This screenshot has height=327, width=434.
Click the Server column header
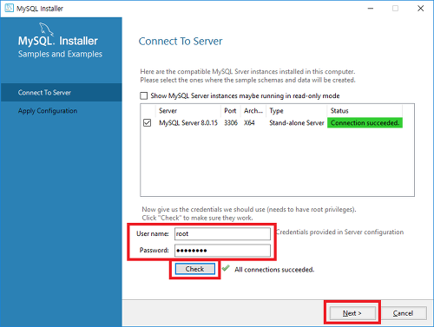tap(188, 111)
